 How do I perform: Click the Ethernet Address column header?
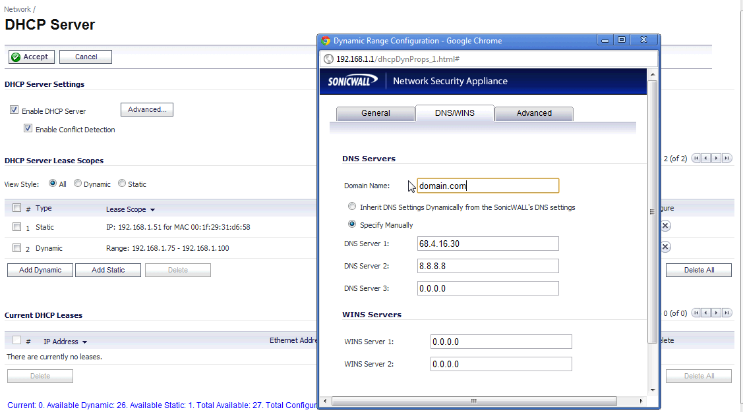pyautogui.click(x=293, y=340)
